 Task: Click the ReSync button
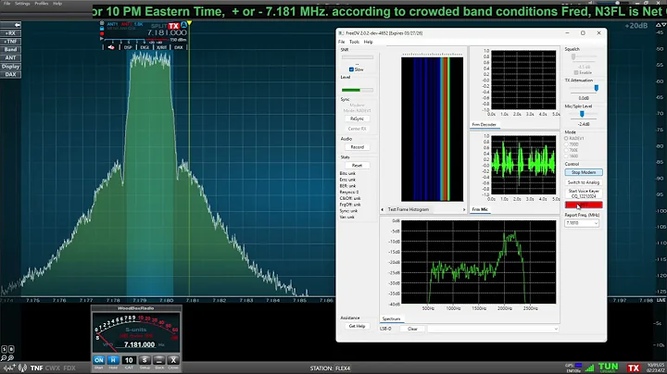tap(358, 118)
